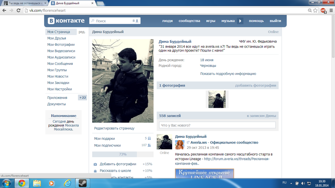This screenshot has height=188, width=335.
Task: Select Мои Сообщения in the left sidebar
Action: tap(60, 64)
